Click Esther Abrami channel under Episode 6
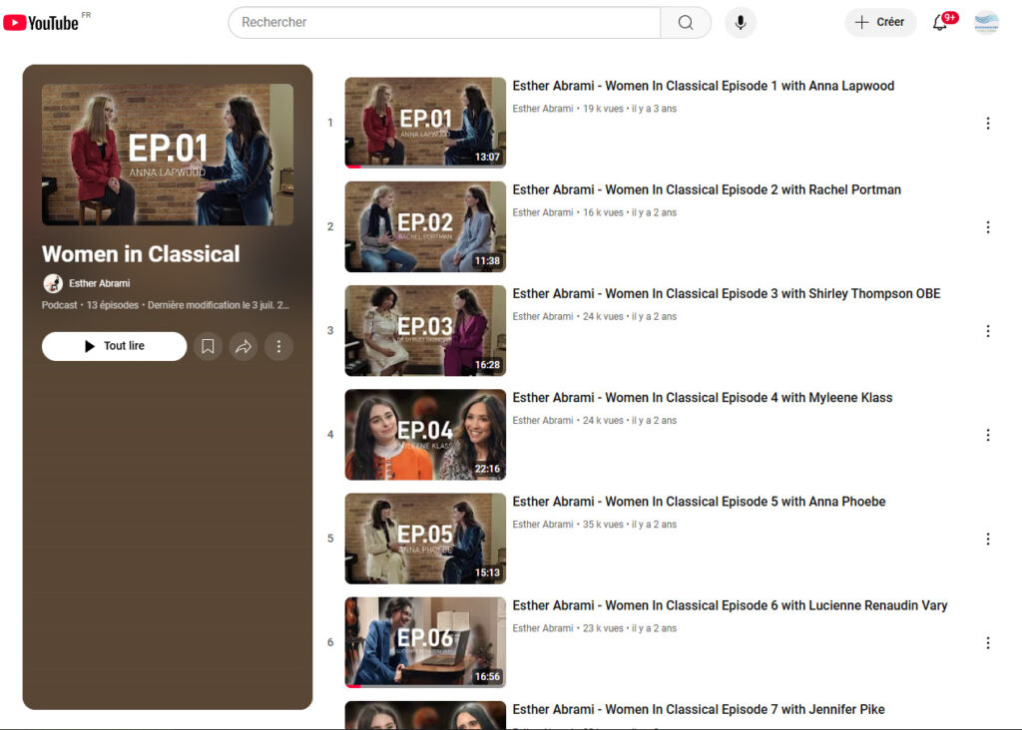The width and height of the screenshot is (1022, 730). pos(542,628)
